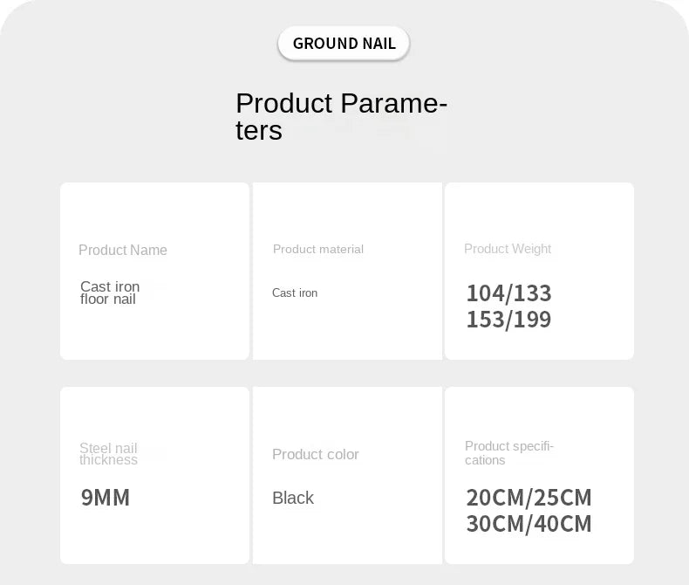The image size is (689, 585).
Task: Click the Product material label
Action: pyautogui.click(x=318, y=249)
